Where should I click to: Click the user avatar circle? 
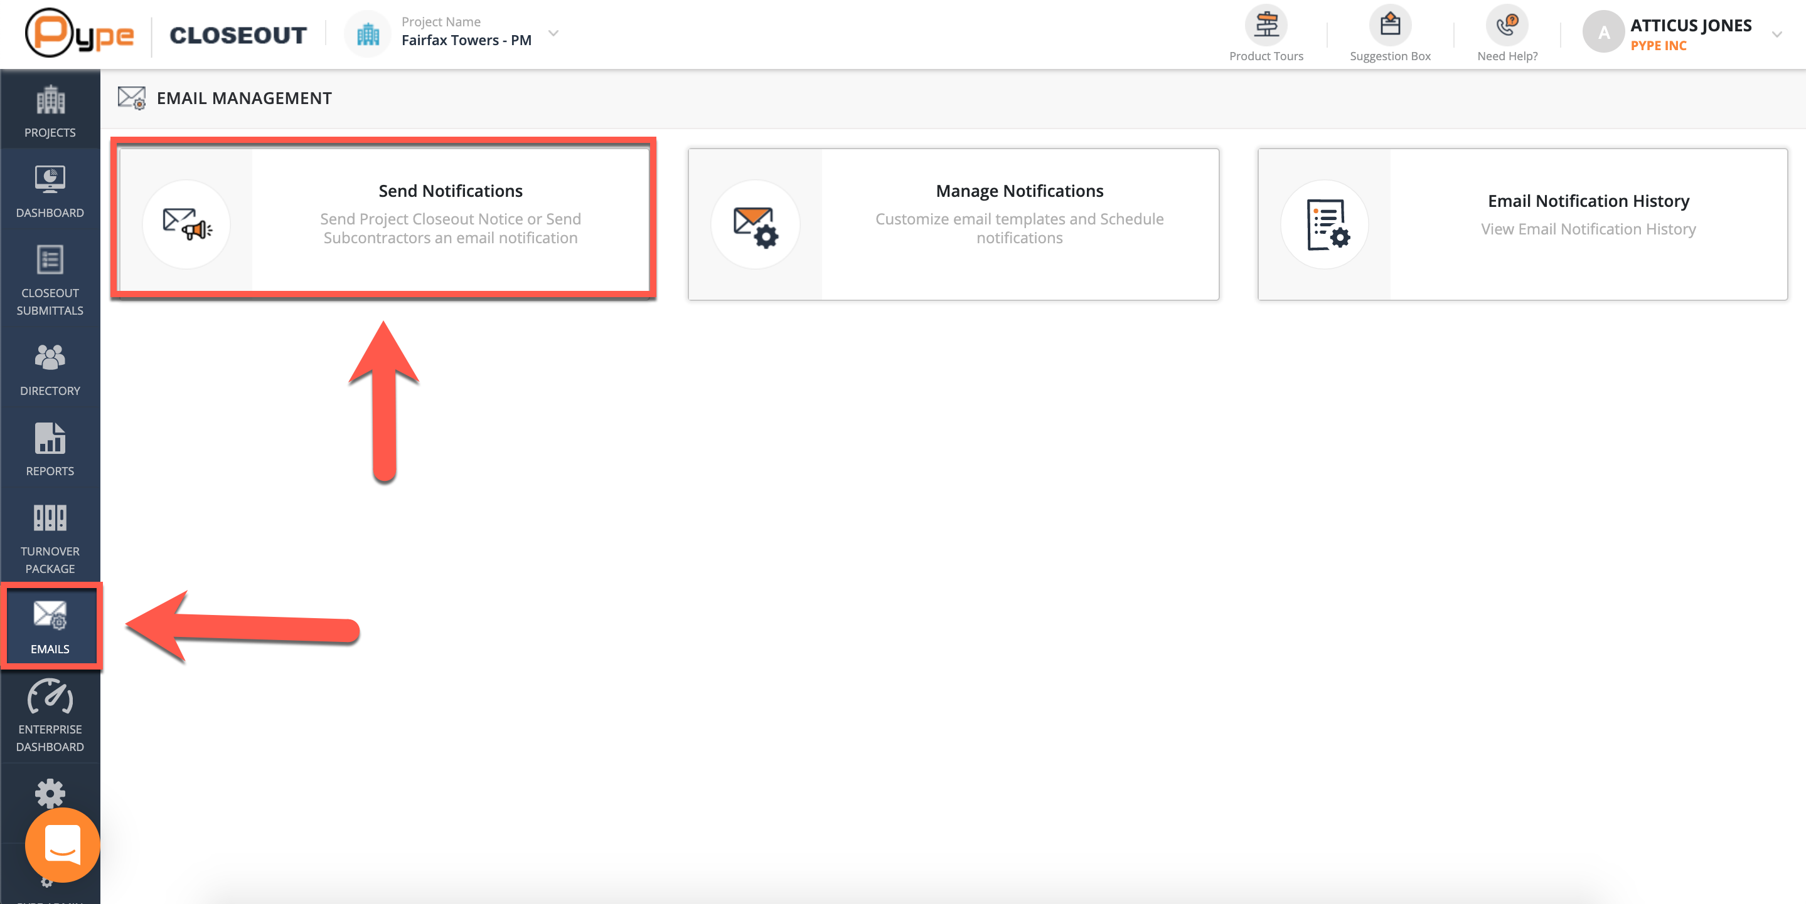tap(1603, 32)
